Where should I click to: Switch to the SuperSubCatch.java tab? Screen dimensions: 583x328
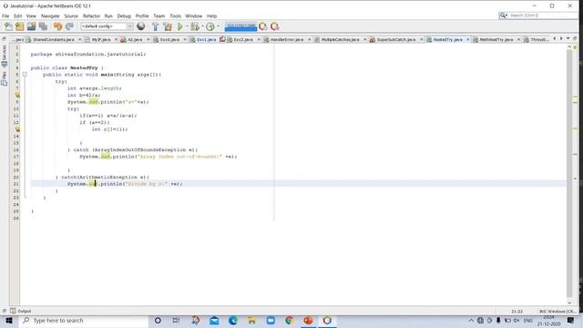395,39
